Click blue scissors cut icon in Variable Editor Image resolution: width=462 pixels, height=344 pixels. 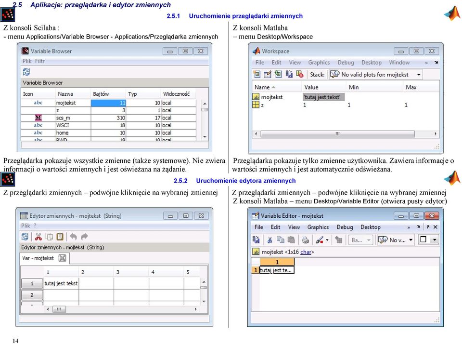(x=269, y=240)
